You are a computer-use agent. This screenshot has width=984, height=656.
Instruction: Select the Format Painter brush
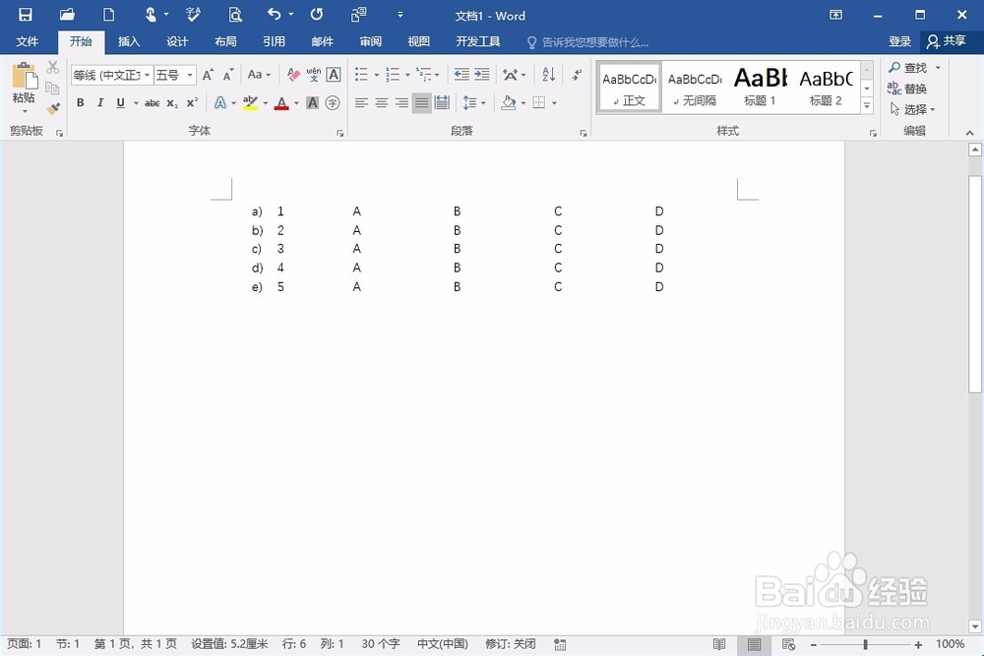[x=53, y=108]
